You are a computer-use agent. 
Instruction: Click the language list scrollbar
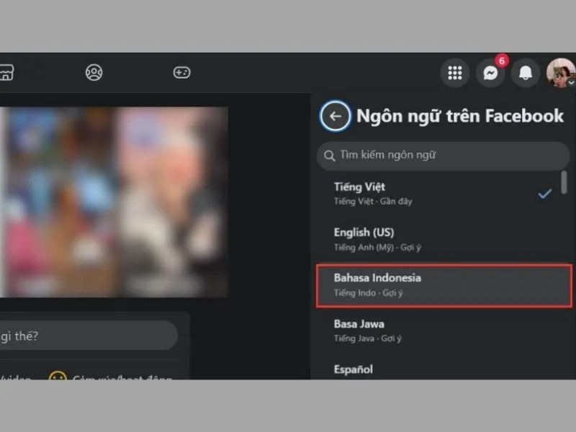pyautogui.click(x=564, y=182)
